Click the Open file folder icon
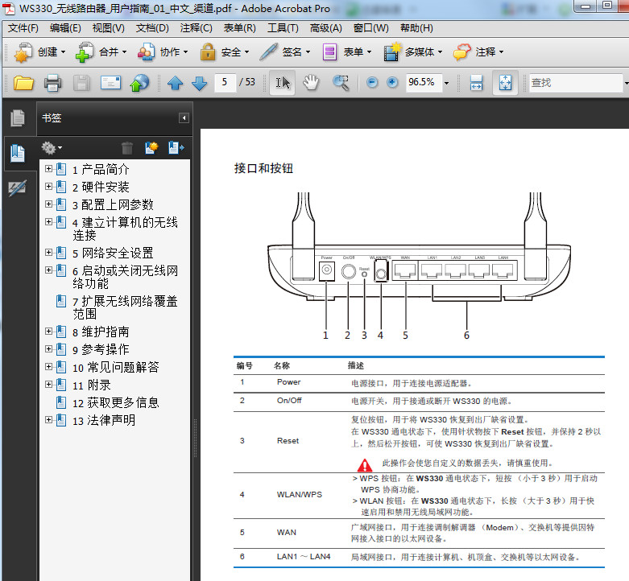This screenshot has height=581, width=629. point(23,83)
